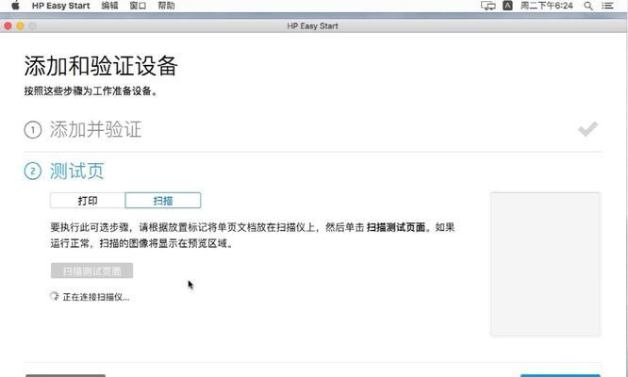
Task: Click the 扫描测试页面 button
Action: click(x=91, y=270)
